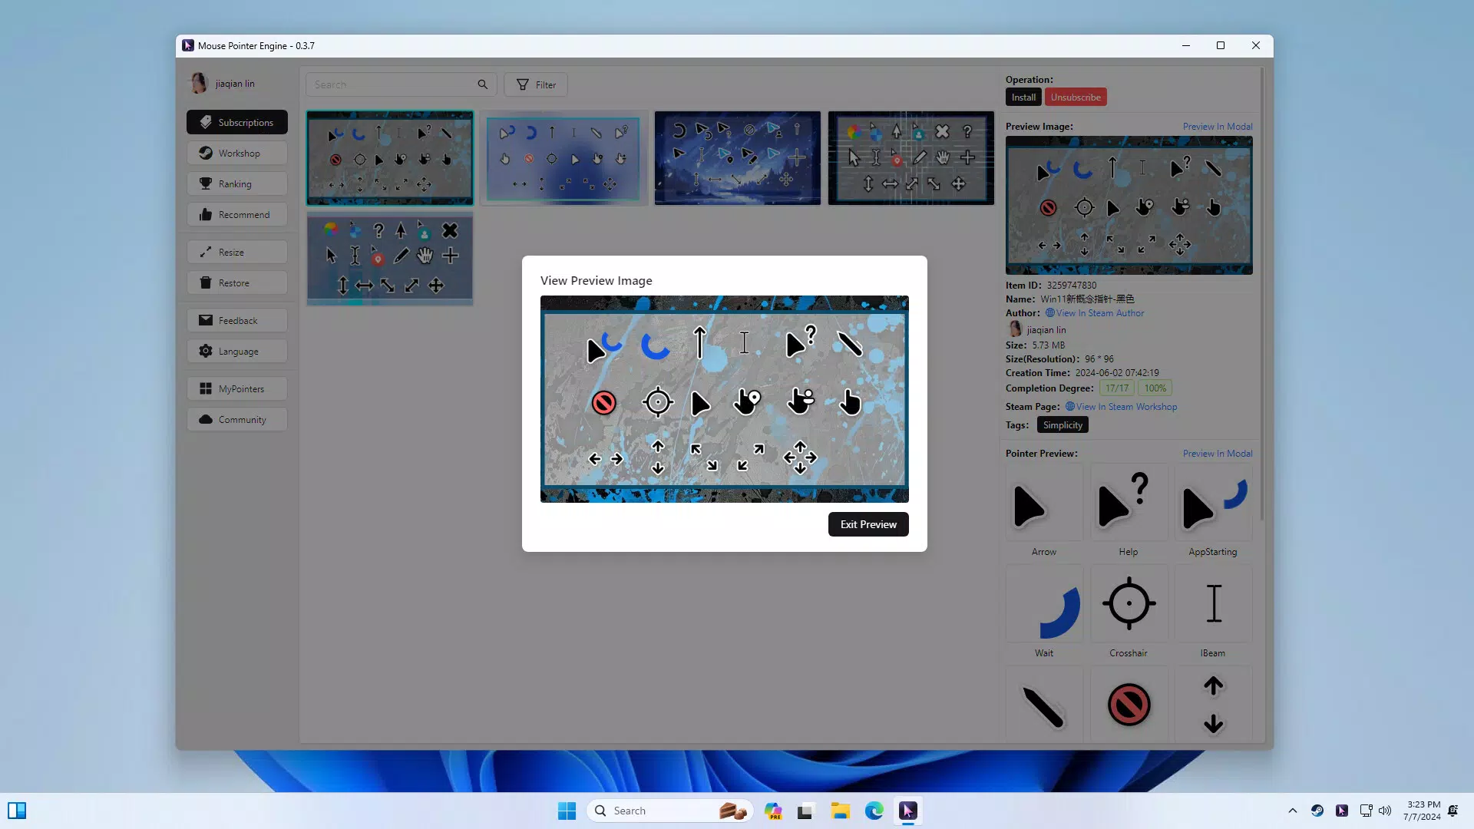Open the Community cloud item
Image resolution: width=1474 pixels, height=829 pixels.
pyautogui.click(x=237, y=419)
